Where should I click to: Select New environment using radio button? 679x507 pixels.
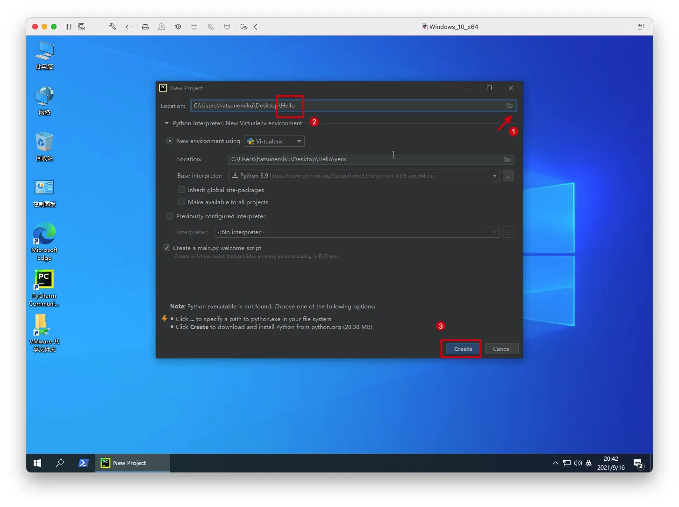pyautogui.click(x=170, y=141)
